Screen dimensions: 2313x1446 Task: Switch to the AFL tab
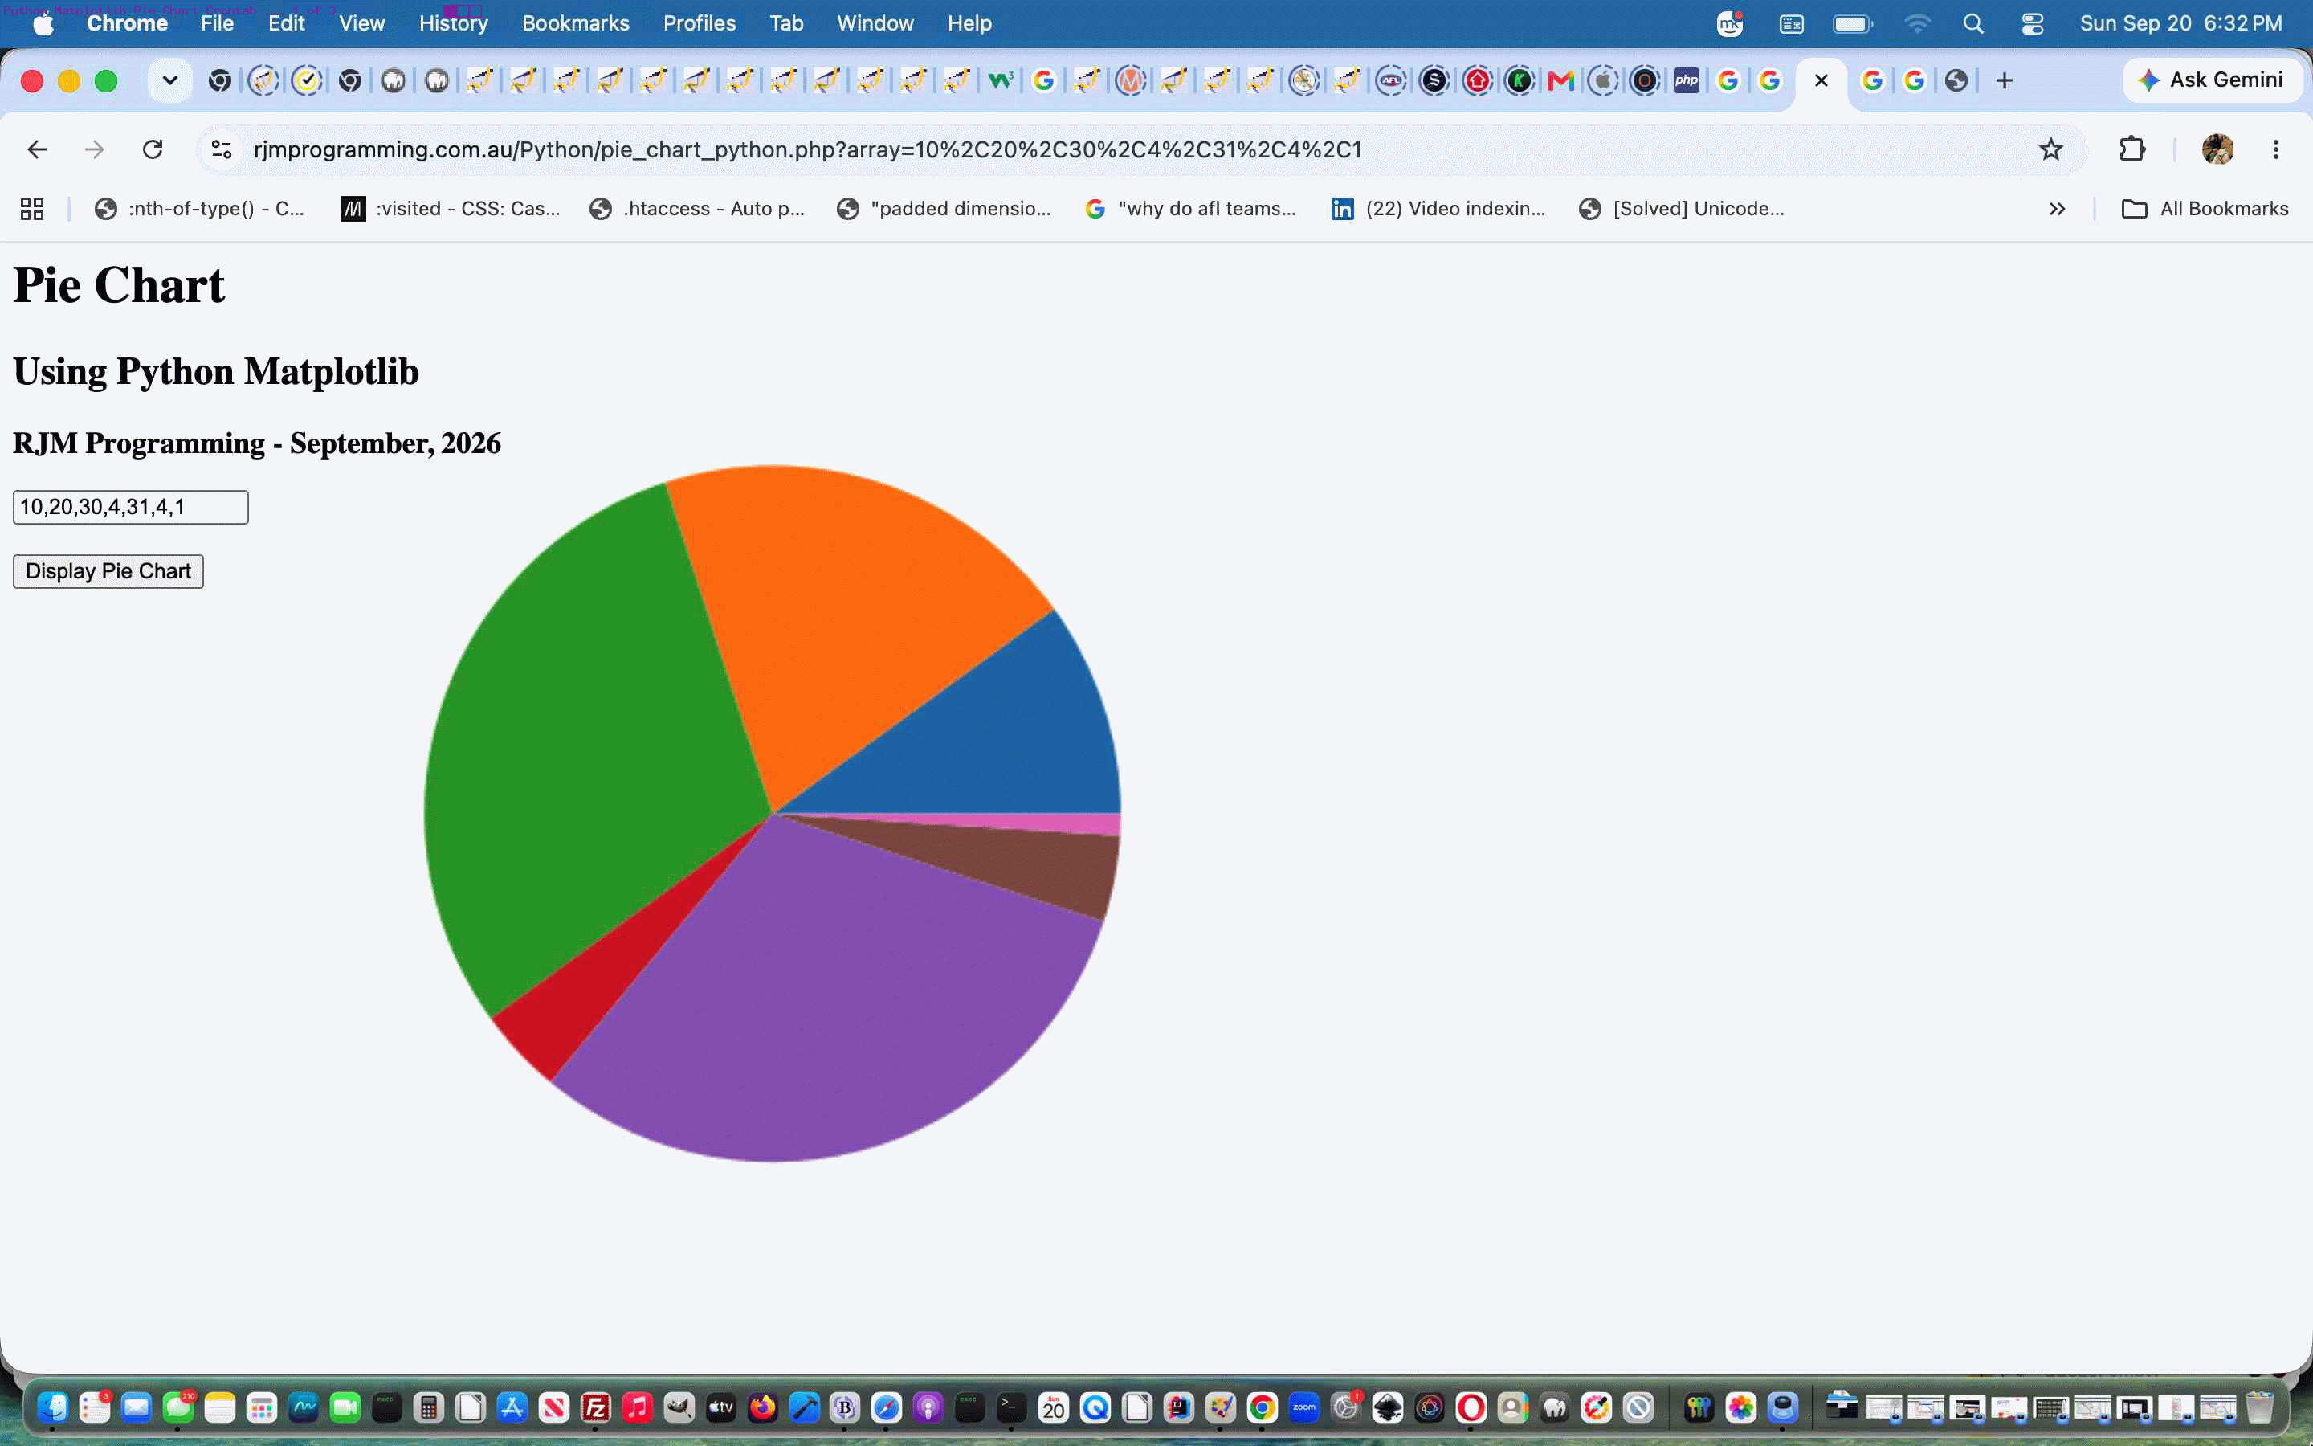[x=1392, y=80]
